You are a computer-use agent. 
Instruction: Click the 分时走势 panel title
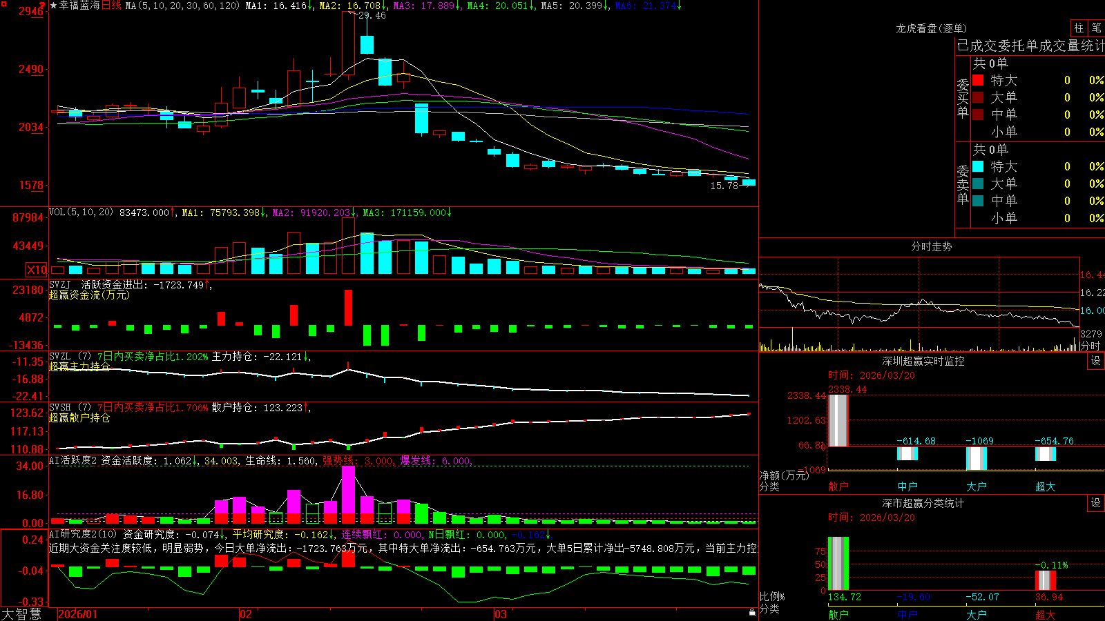pos(931,246)
